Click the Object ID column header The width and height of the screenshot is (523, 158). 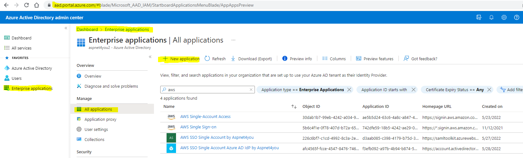[x=311, y=107]
